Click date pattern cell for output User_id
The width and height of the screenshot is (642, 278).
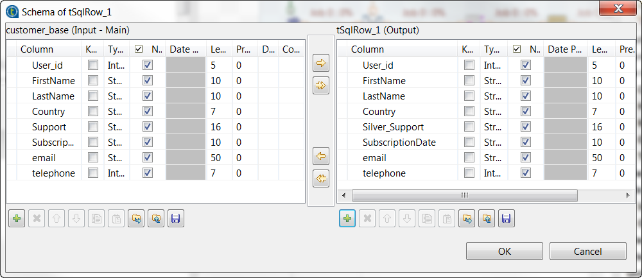tap(566, 65)
